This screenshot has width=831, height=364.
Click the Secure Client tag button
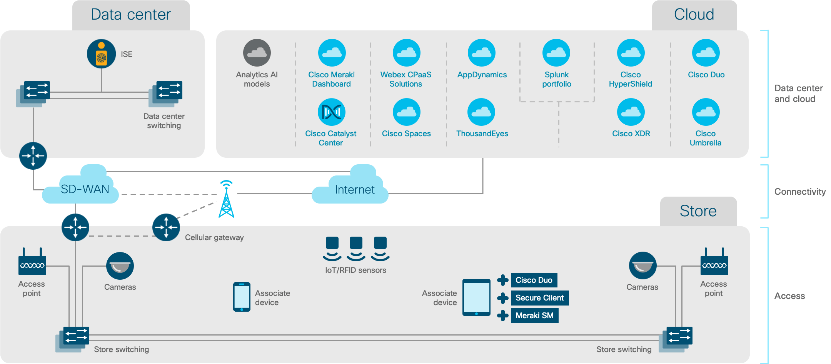tap(540, 298)
